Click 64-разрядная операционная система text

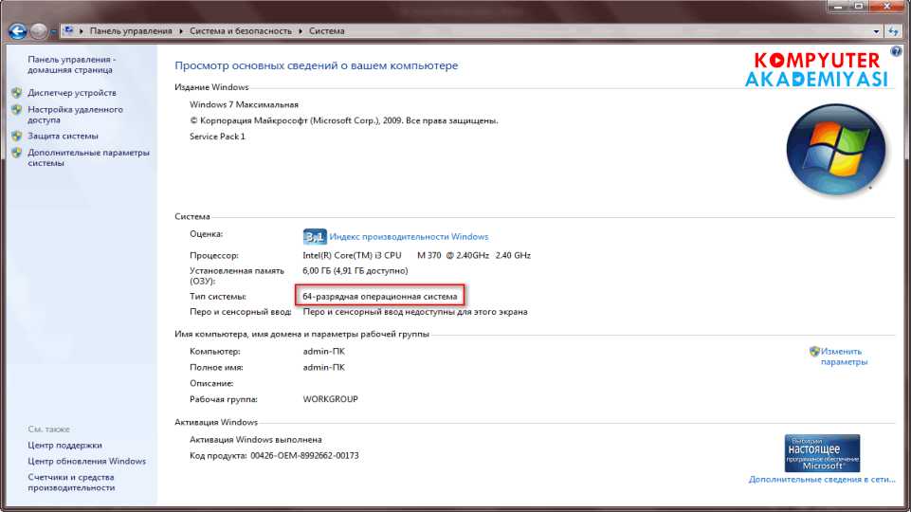pyautogui.click(x=380, y=297)
